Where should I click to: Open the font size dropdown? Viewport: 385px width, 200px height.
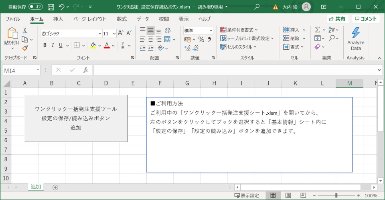pyautogui.click(x=114, y=34)
